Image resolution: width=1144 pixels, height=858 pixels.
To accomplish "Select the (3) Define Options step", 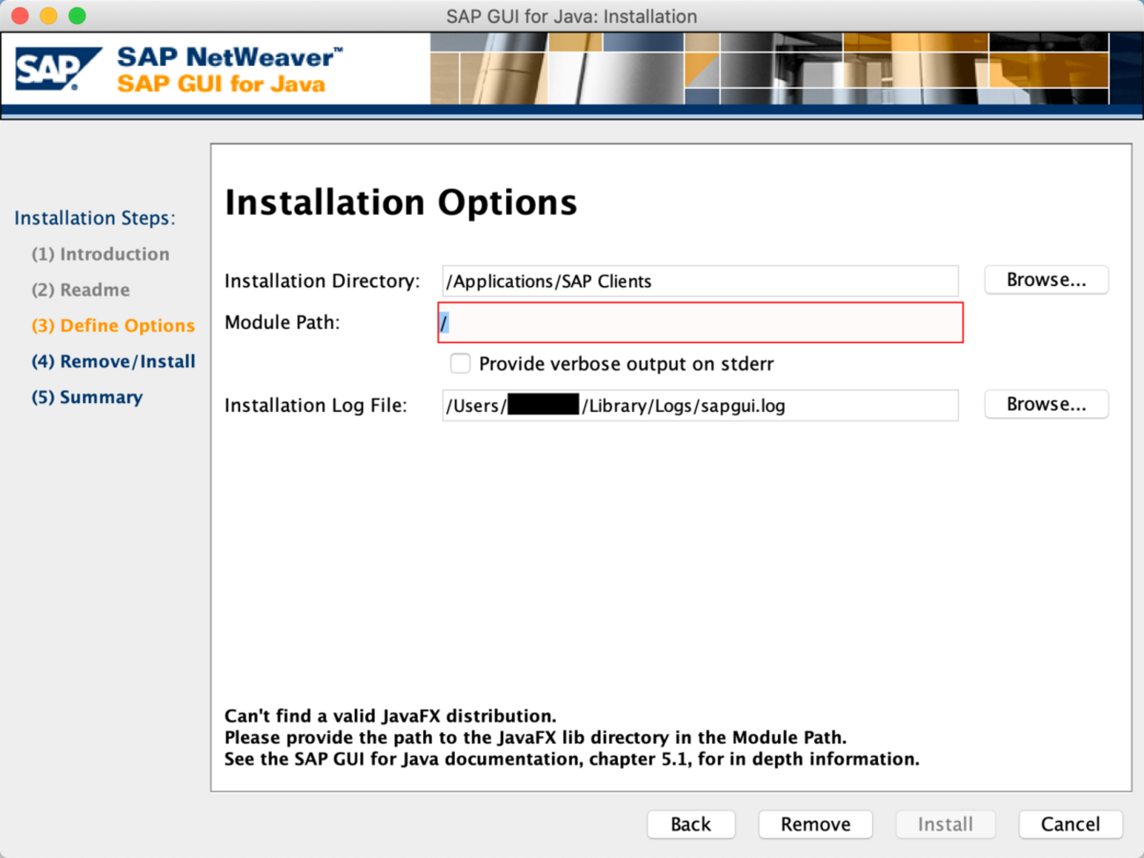I will pos(114,326).
